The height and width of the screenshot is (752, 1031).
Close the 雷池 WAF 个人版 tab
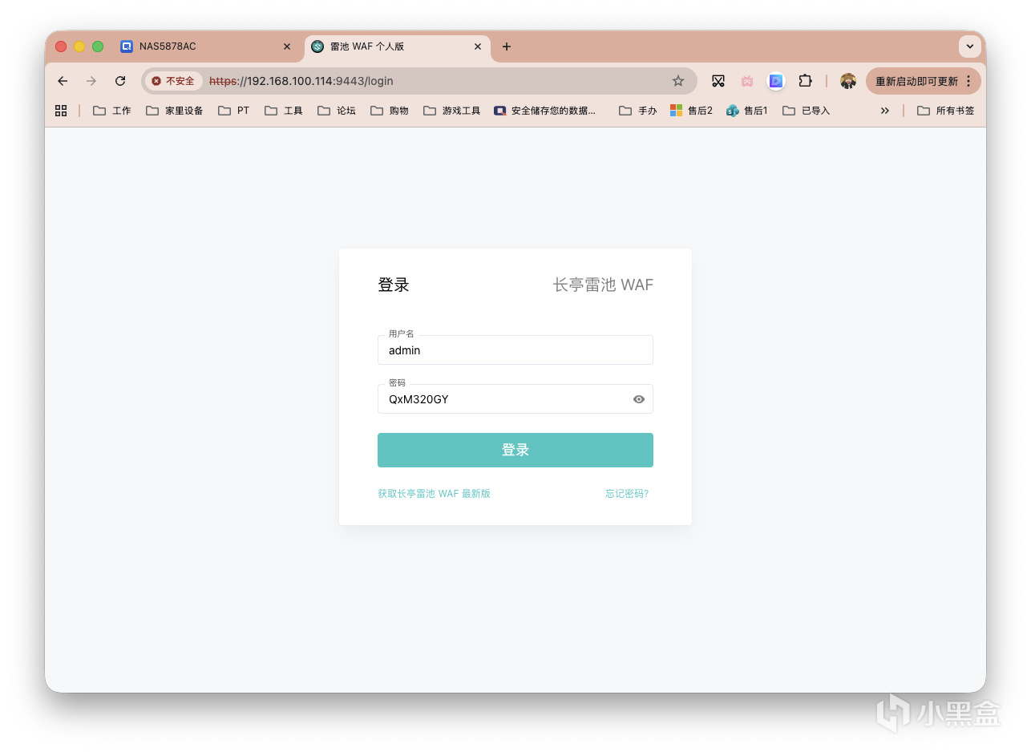pyautogui.click(x=478, y=46)
